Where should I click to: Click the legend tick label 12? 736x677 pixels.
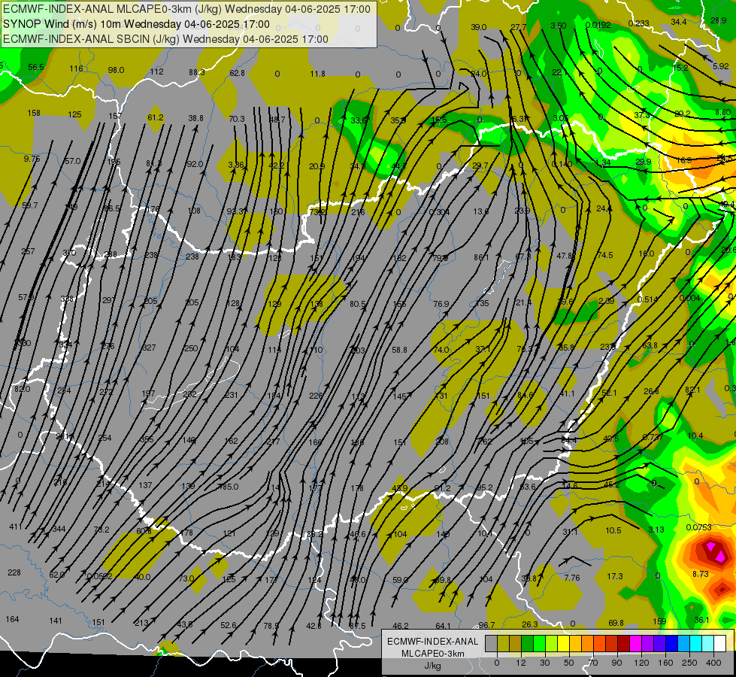(520, 663)
